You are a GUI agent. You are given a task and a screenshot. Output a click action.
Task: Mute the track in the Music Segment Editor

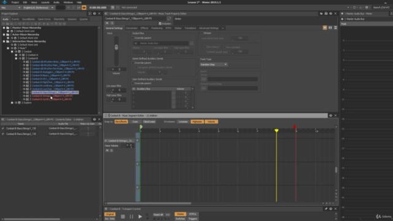pos(107,150)
